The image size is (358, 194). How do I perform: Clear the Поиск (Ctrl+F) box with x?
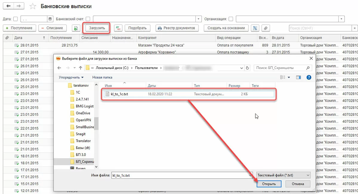pos(355,28)
